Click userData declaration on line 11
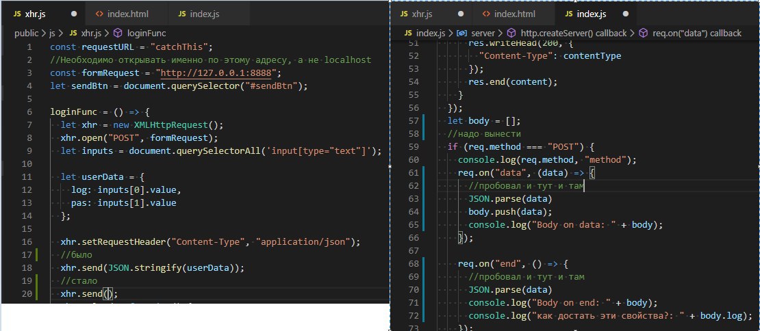 point(101,178)
